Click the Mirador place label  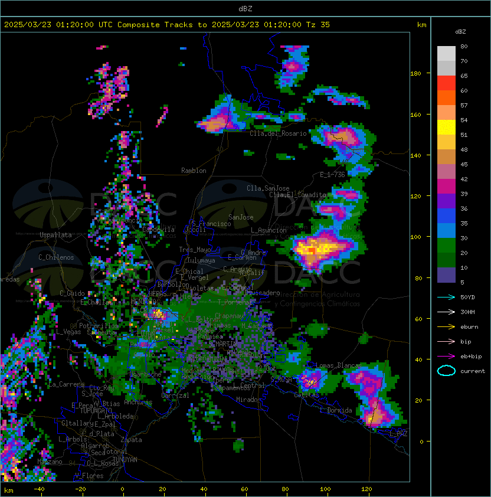[x=249, y=400]
